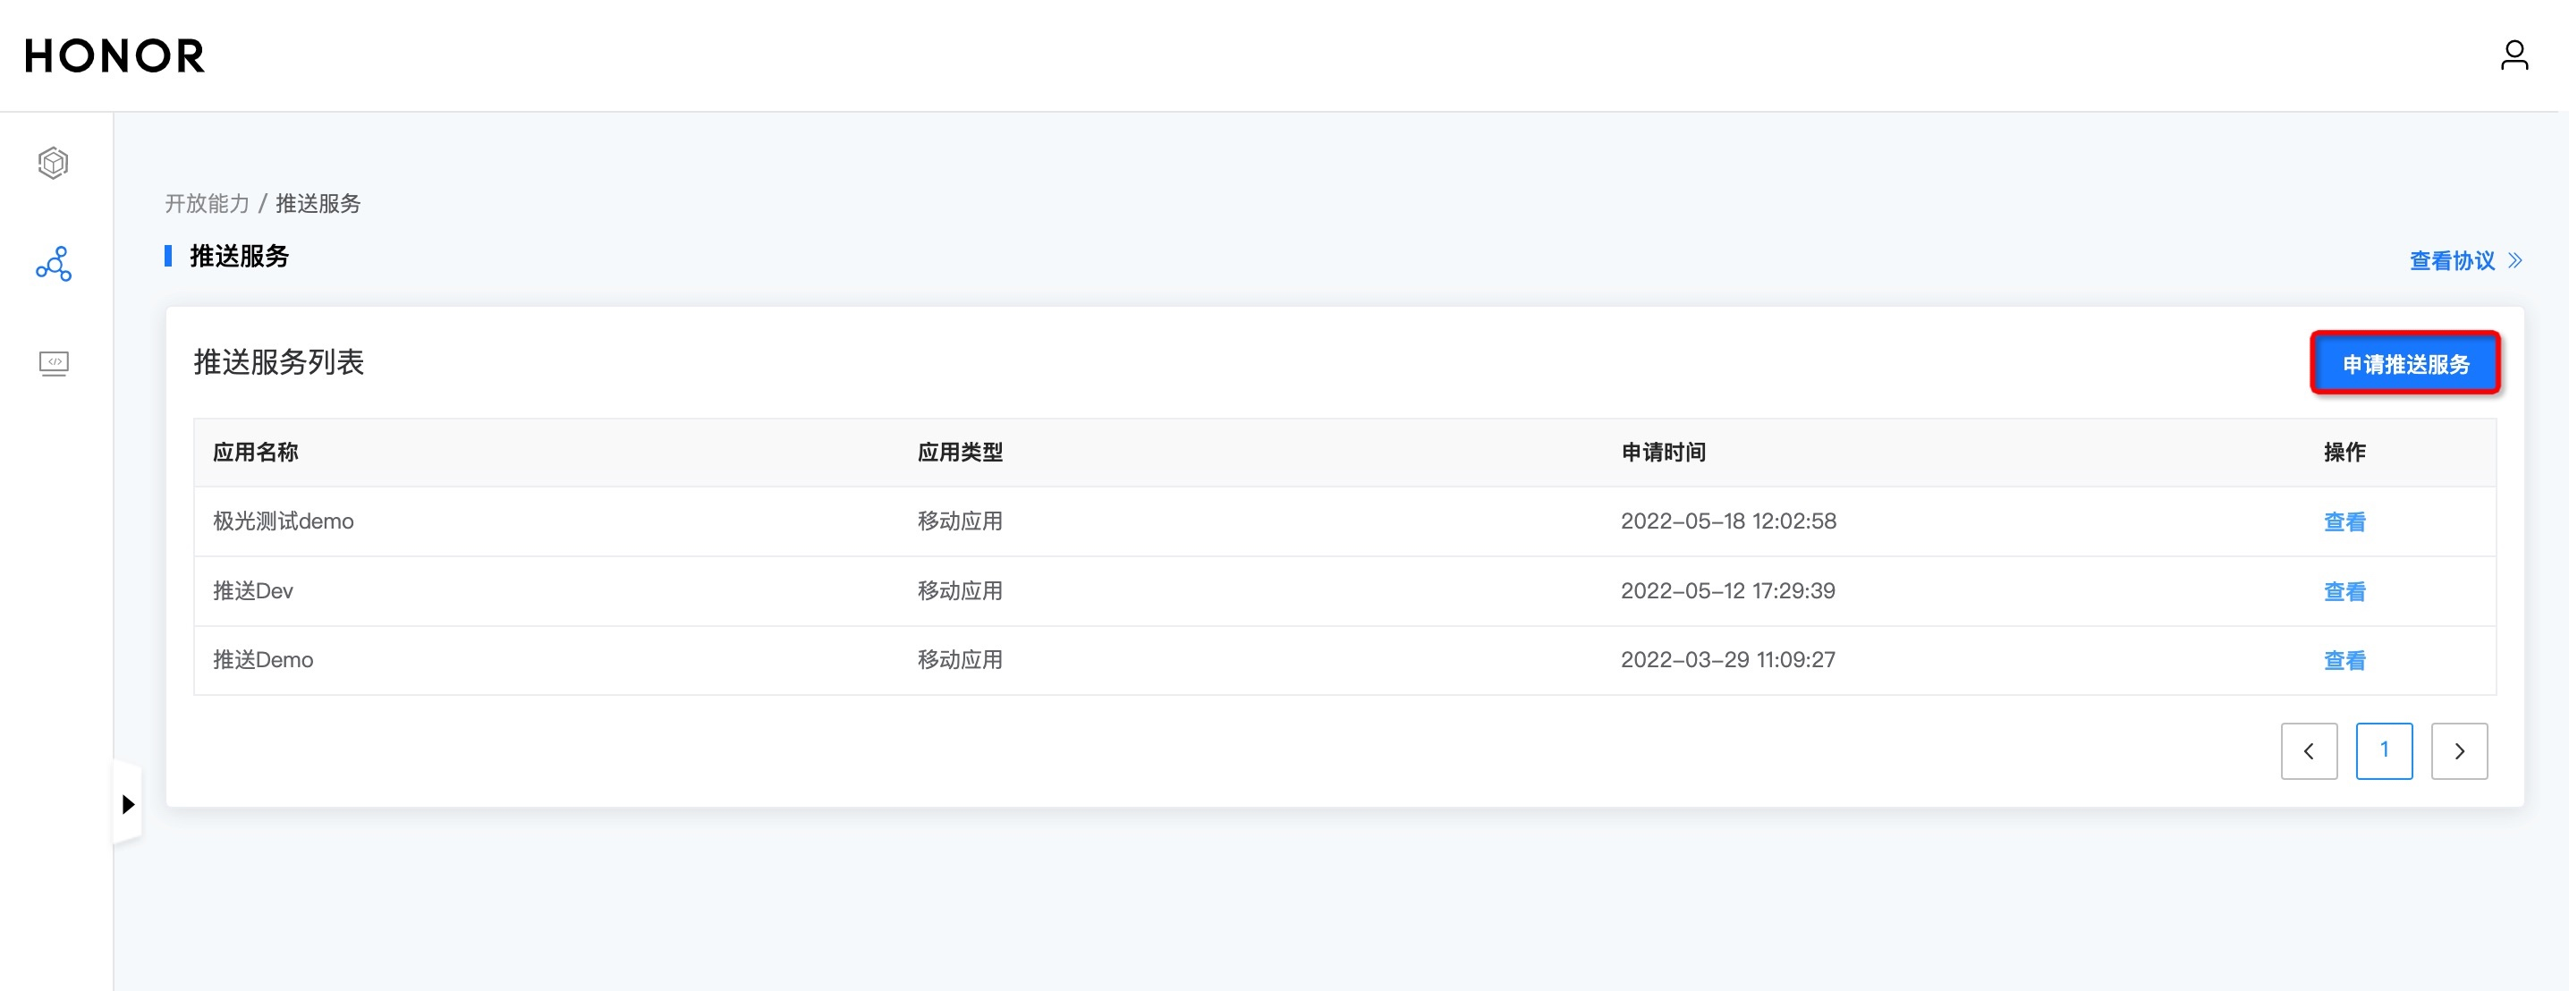Open the cube product icon in sidebar
The height and width of the screenshot is (991, 2569).
pos(54,163)
